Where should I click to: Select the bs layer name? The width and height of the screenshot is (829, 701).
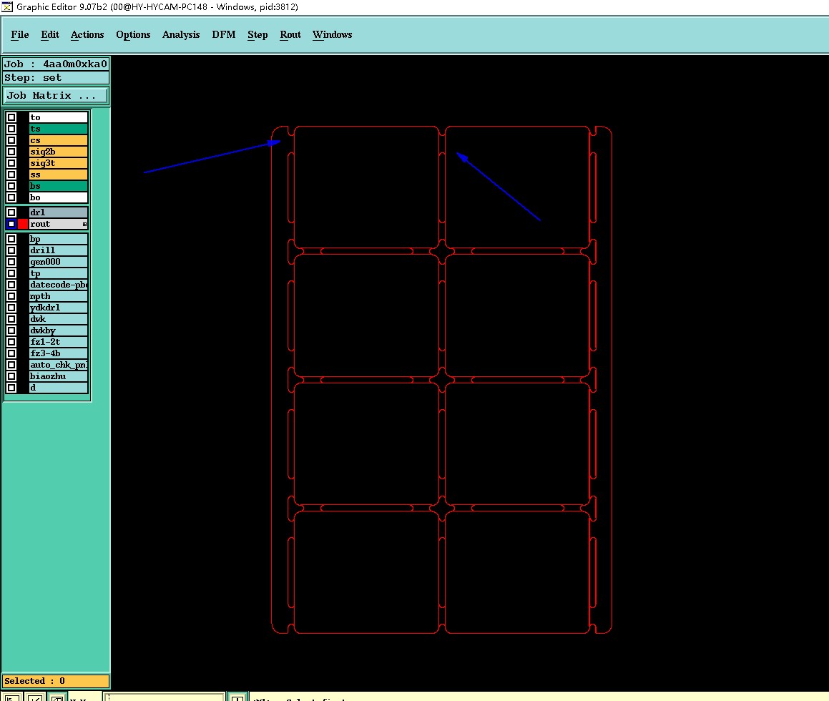(x=58, y=186)
